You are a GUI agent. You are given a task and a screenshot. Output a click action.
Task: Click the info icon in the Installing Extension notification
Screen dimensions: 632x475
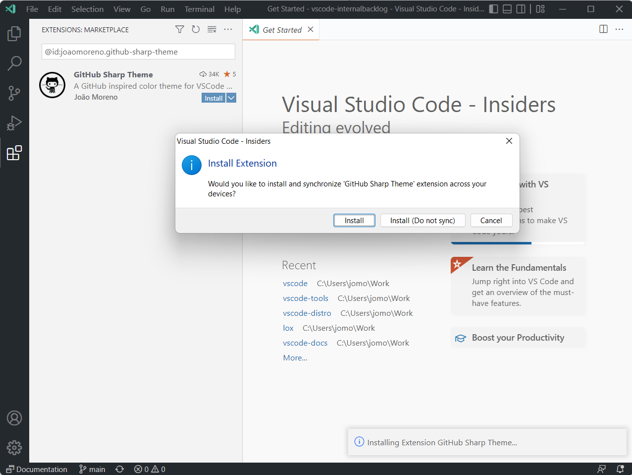click(x=359, y=442)
